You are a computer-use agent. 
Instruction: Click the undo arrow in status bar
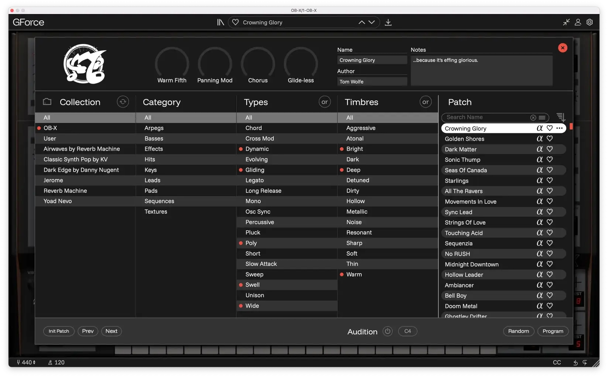(x=575, y=363)
